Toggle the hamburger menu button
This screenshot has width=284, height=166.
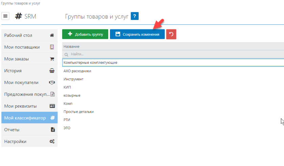point(6,16)
